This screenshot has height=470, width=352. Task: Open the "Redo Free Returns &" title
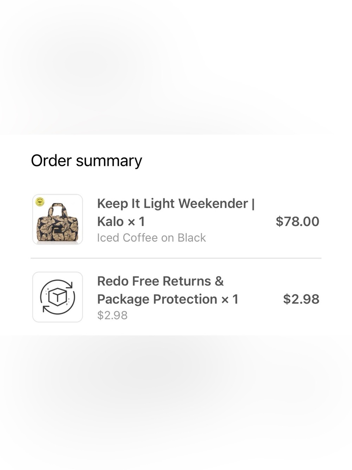[x=161, y=281]
